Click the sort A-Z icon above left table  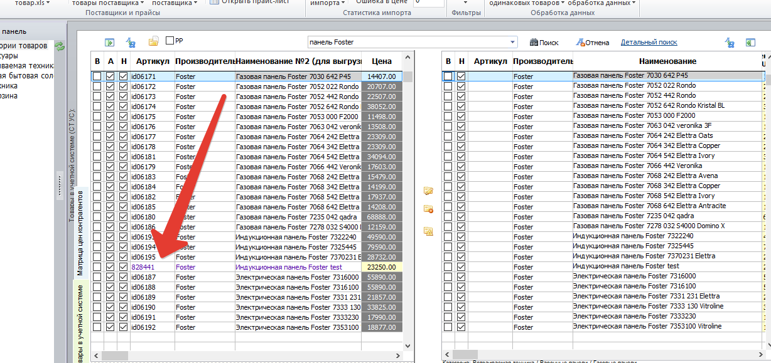tap(131, 43)
